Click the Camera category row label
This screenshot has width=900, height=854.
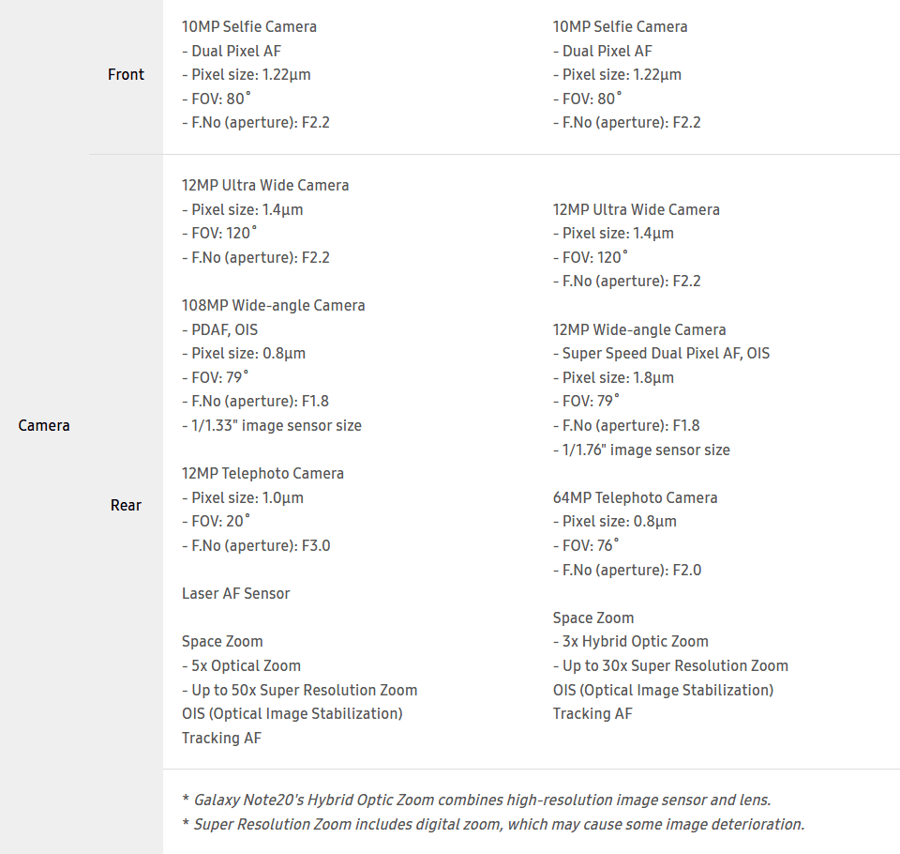44,425
